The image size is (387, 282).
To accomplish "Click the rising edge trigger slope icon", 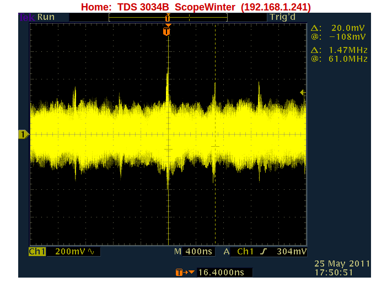I will pos(264,252).
